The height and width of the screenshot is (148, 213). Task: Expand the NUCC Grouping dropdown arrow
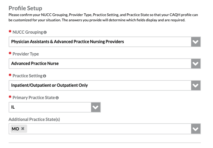coord(196,42)
